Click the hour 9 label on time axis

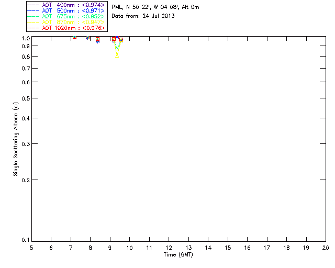[x=110, y=248]
